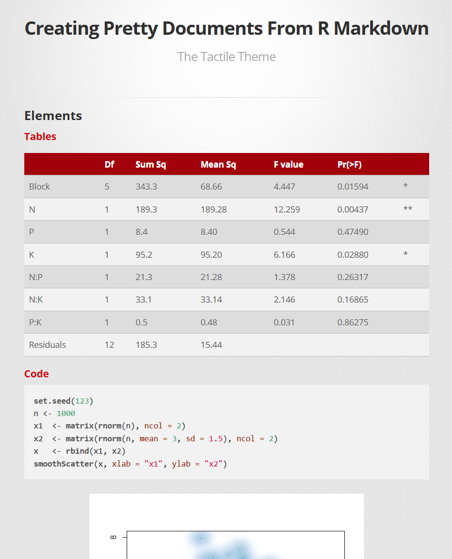The image size is (452, 559).
Task: Click the x <- rbind(x1, x2) code line
Action: point(80,451)
